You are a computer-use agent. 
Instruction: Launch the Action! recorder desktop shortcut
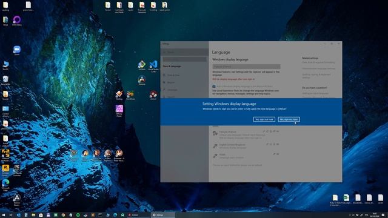coord(153,95)
